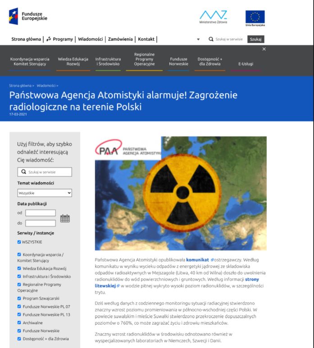
Task: Select Wiedza Edukacja Rozwój tab
Action: [73, 62]
